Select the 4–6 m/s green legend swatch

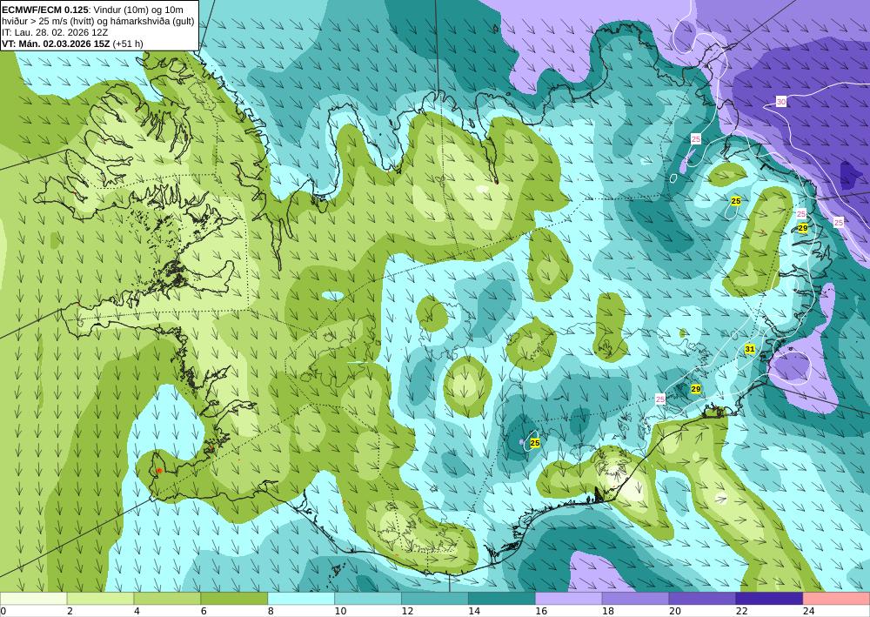(x=168, y=599)
